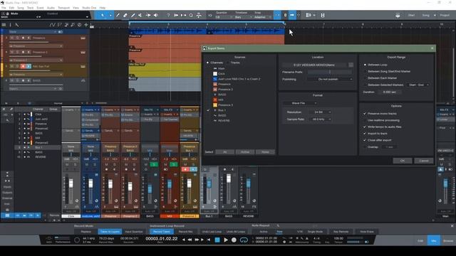Screen dimensions: 456x256
Task: Adjust the Click channel fader in mixer
Action: pos(71,183)
